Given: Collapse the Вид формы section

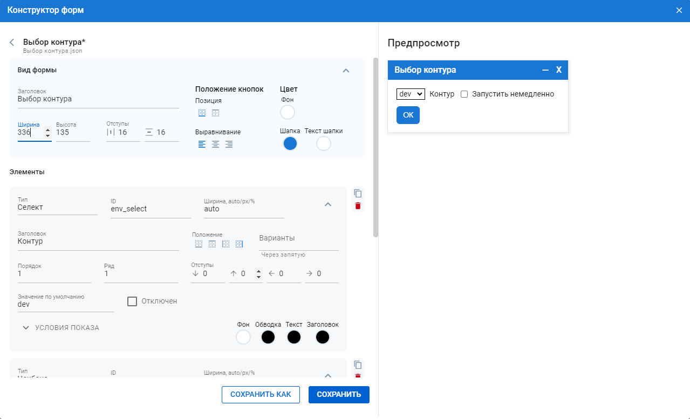Looking at the screenshot, I should pos(346,70).
